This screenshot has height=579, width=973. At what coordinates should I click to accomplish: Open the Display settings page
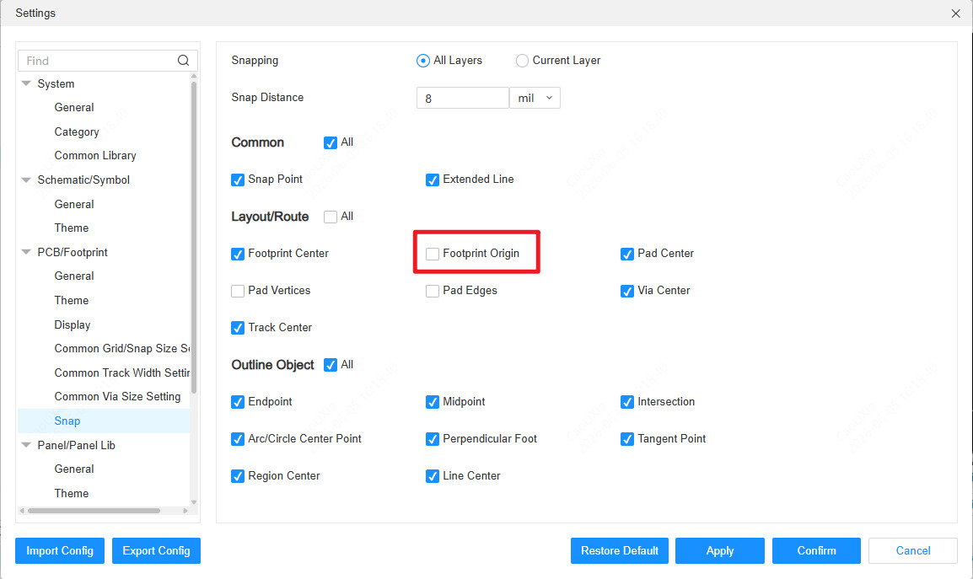tap(72, 324)
